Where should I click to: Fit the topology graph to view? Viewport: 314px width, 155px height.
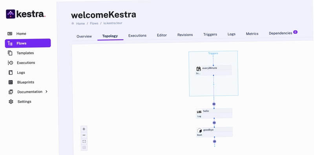tap(84, 141)
